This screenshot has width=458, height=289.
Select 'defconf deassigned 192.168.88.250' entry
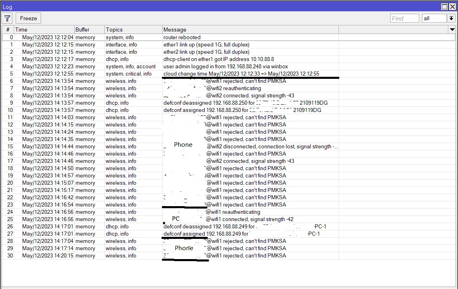(228, 103)
